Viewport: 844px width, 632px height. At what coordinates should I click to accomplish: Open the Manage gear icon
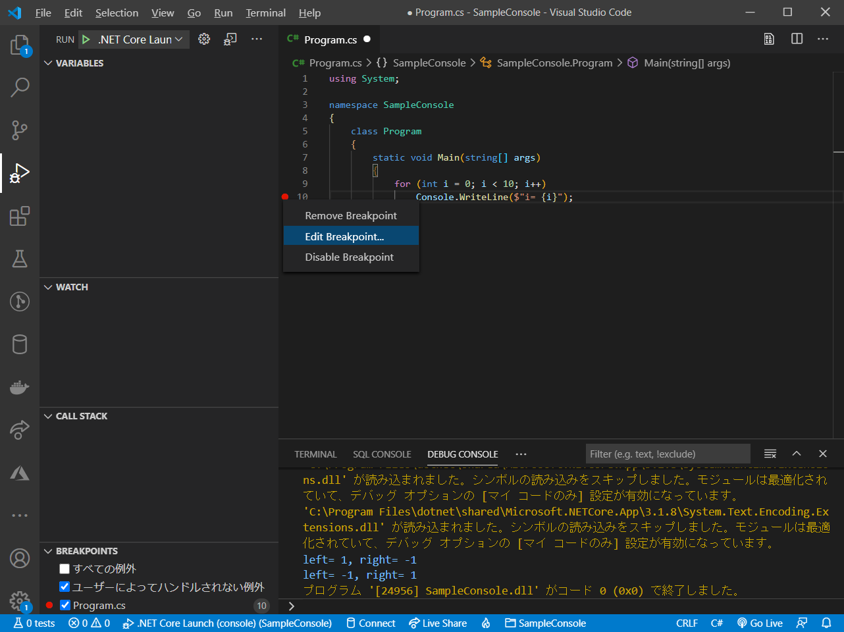coord(20,600)
